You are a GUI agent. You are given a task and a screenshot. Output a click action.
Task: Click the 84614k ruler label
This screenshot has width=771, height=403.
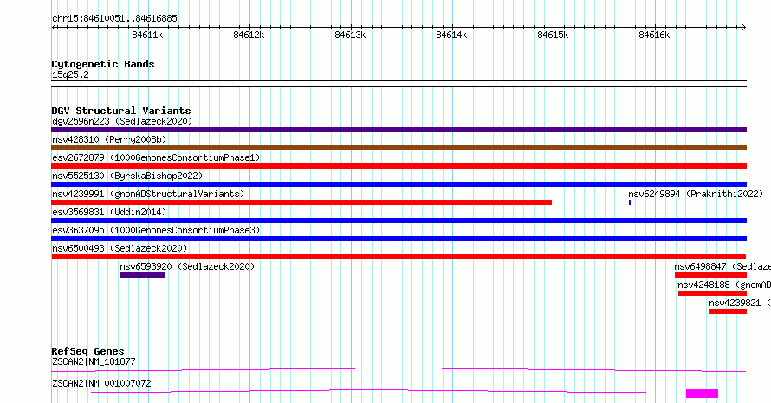[451, 35]
